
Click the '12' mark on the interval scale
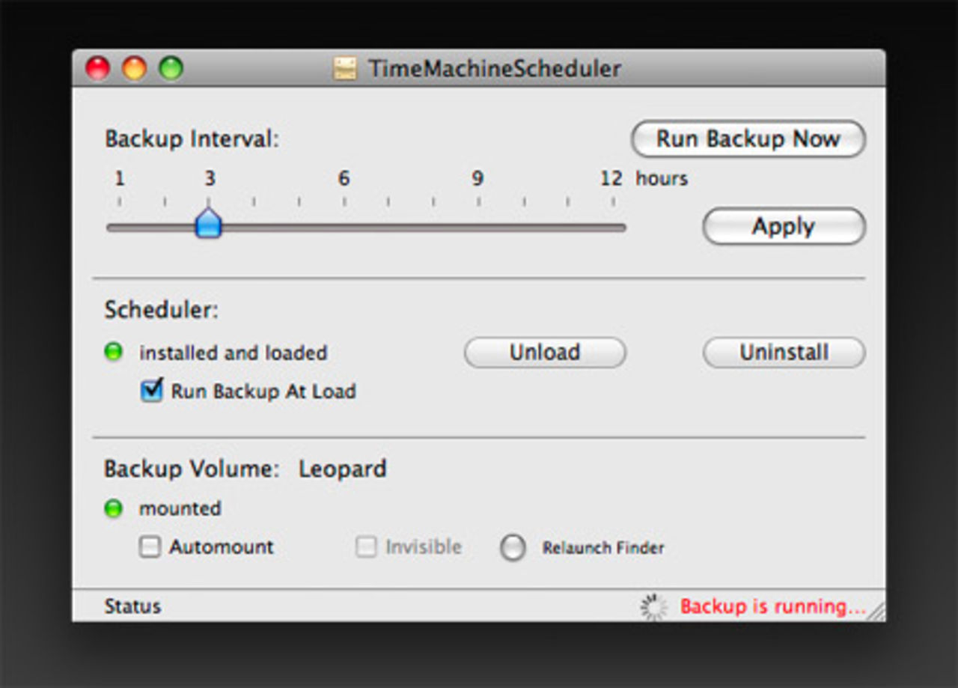(x=611, y=178)
